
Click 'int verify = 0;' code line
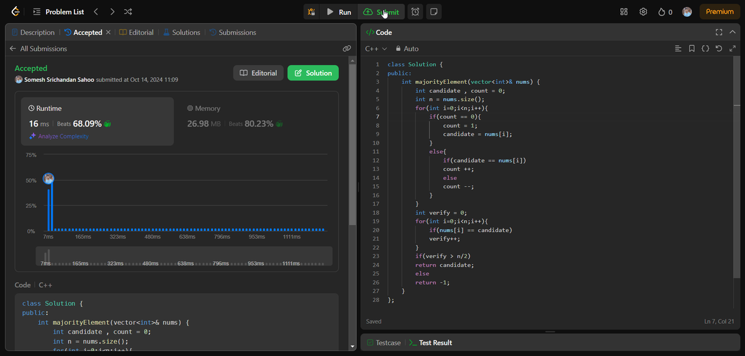pyautogui.click(x=441, y=213)
